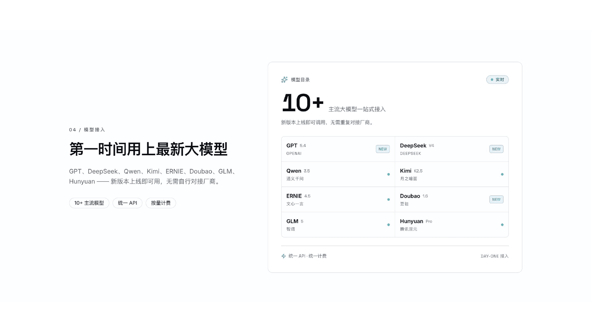Click the status dot on ERNIE row
Screen dimensions: 591x332
(x=389, y=199)
